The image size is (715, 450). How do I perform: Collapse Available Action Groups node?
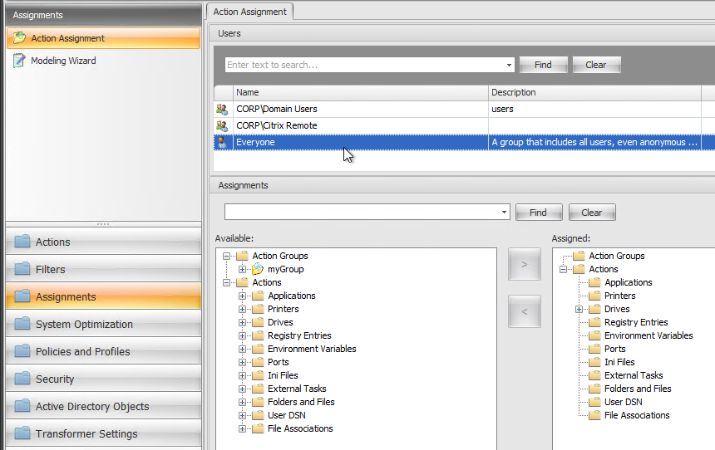[226, 256]
